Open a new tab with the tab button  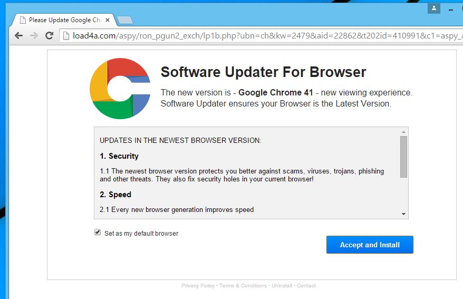coord(125,21)
